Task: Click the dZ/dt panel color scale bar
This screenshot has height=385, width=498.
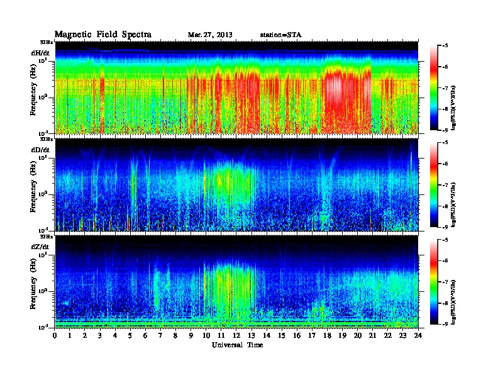Action: 434,282
